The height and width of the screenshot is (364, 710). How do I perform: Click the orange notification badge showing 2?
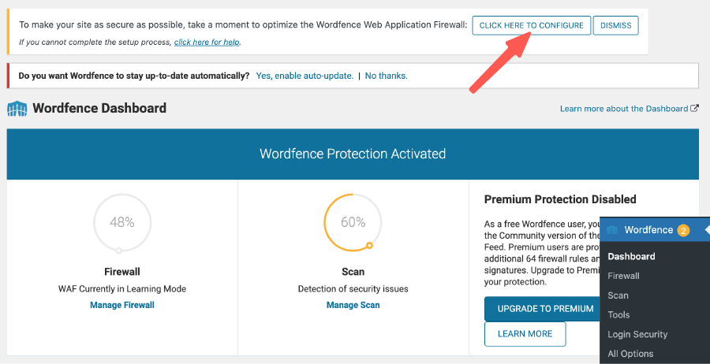683,230
